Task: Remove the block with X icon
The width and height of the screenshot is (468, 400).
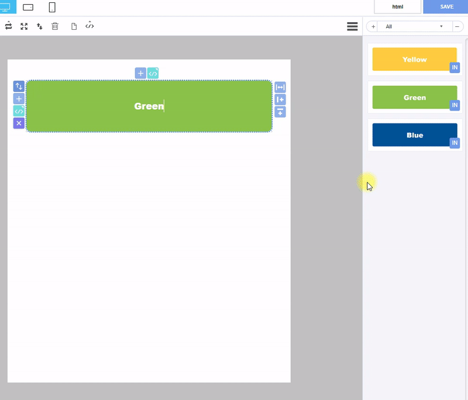Action: (19, 123)
